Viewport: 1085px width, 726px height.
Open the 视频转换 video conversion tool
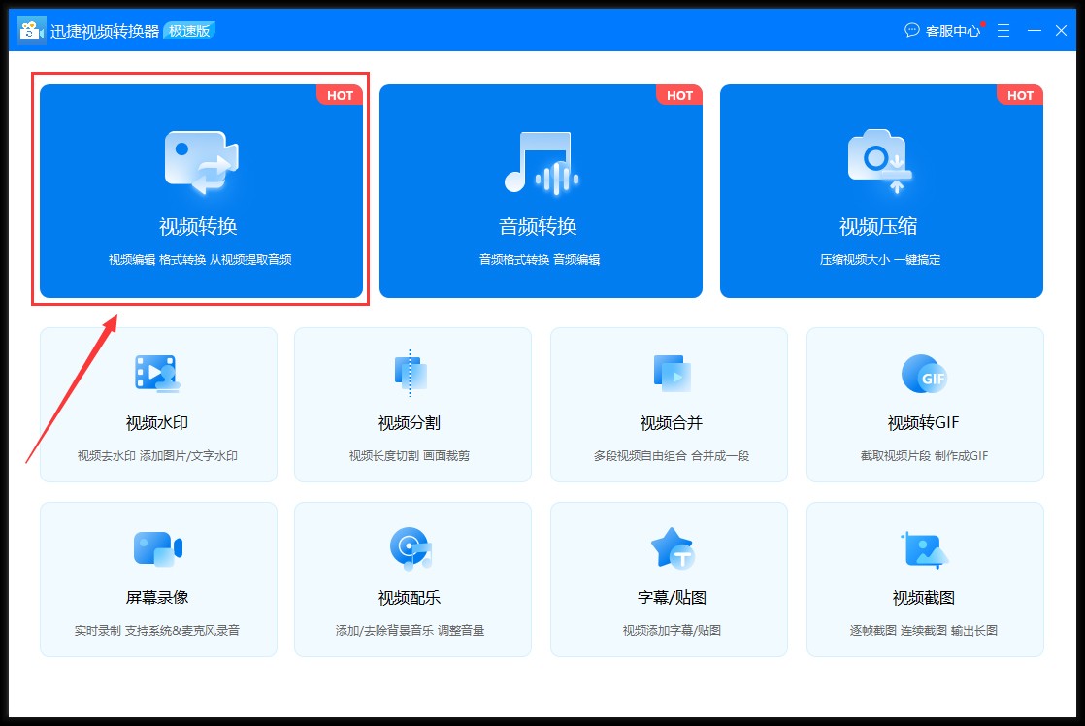pyautogui.click(x=199, y=191)
